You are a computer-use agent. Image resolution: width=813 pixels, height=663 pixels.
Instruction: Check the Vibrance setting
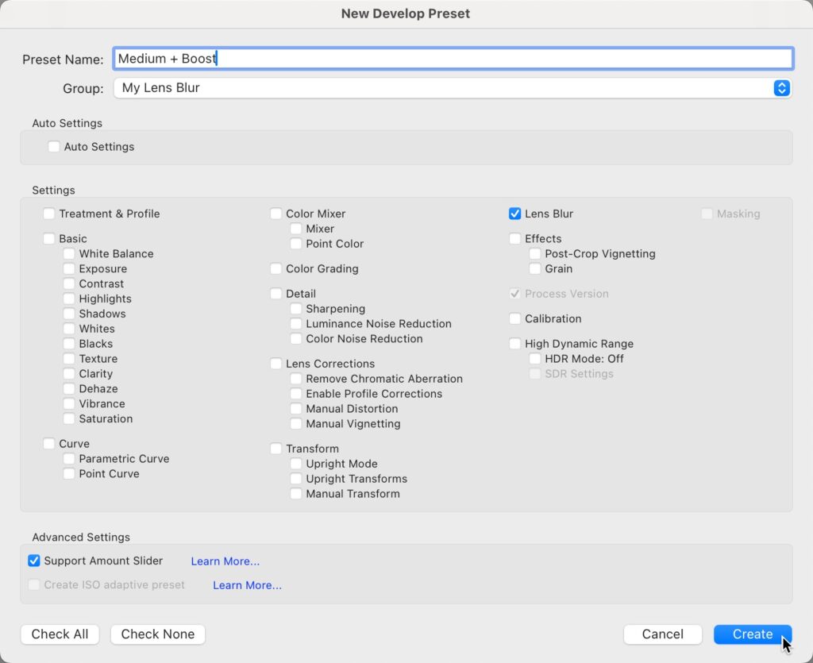click(68, 404)
